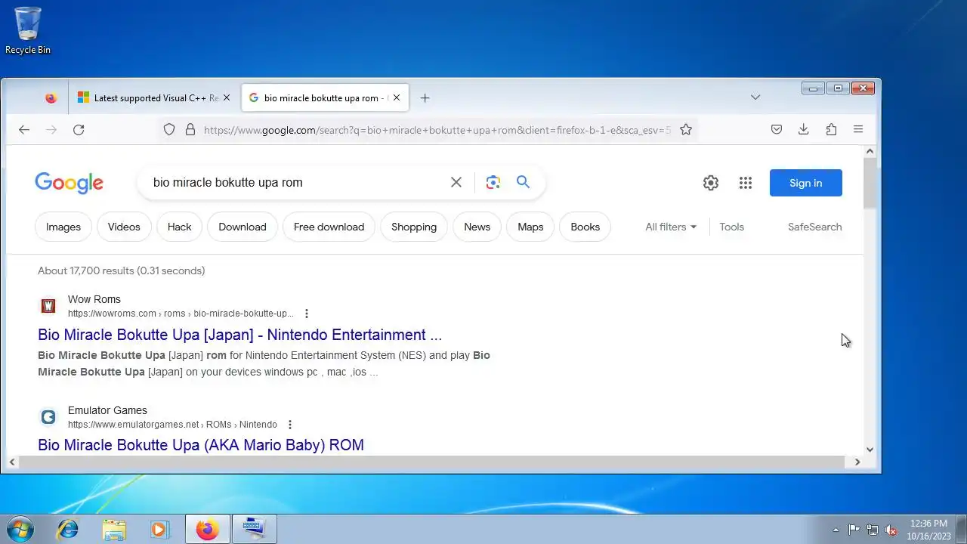Filter results by News
Viewport: 967px width, 544px height.
point(477,227)
